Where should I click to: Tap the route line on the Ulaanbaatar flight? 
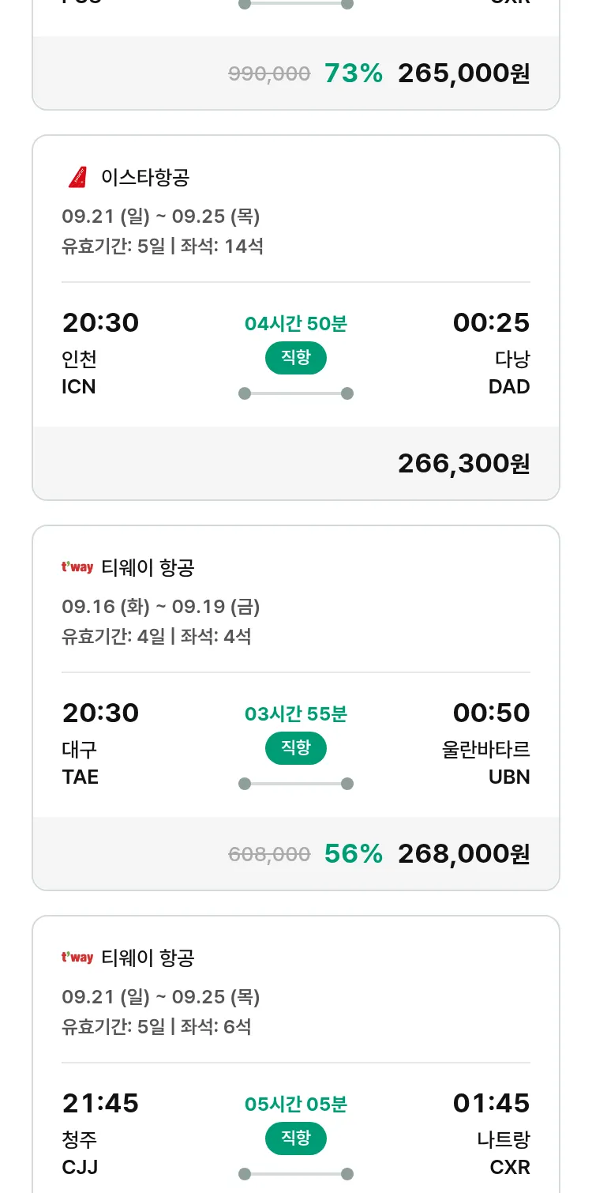tap(296, 784)
